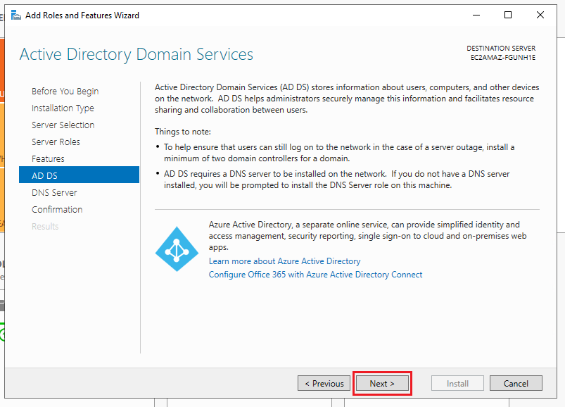The height and width of the screenshot is (407, 565).
Task: Go back with the Previous button
Action: click(x=324, y=383)
